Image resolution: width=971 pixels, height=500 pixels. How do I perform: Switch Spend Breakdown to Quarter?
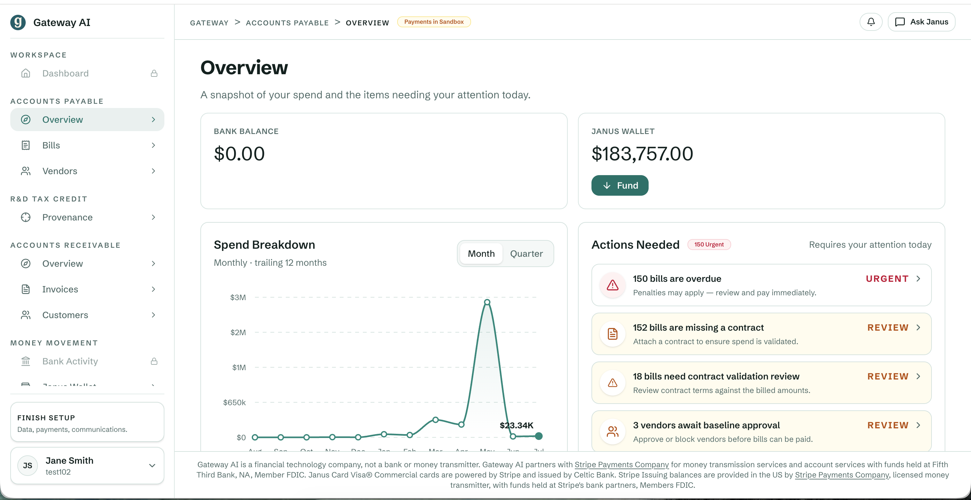tap(526, 254)
